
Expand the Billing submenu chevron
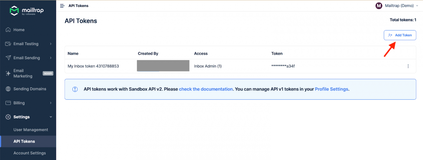(x=51, y=103)
